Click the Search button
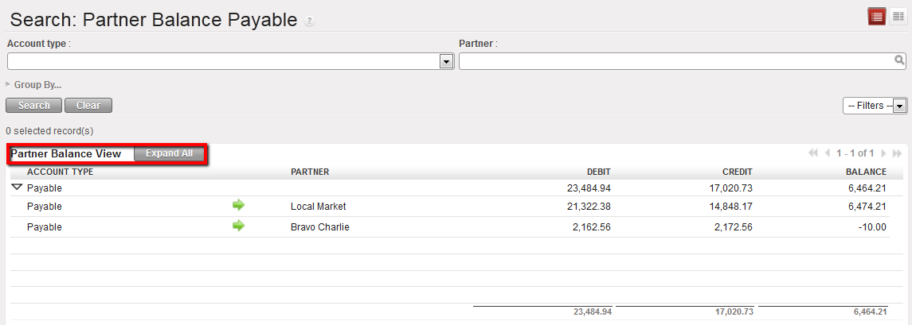Viewport: 912px width, 325px height. [x=33, y=106]
